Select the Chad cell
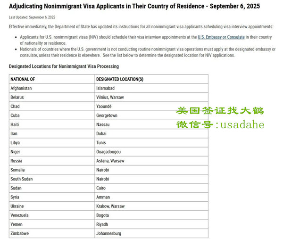This screenshot has height=239, width=283. pyautogui.click(x=52, y=107)
